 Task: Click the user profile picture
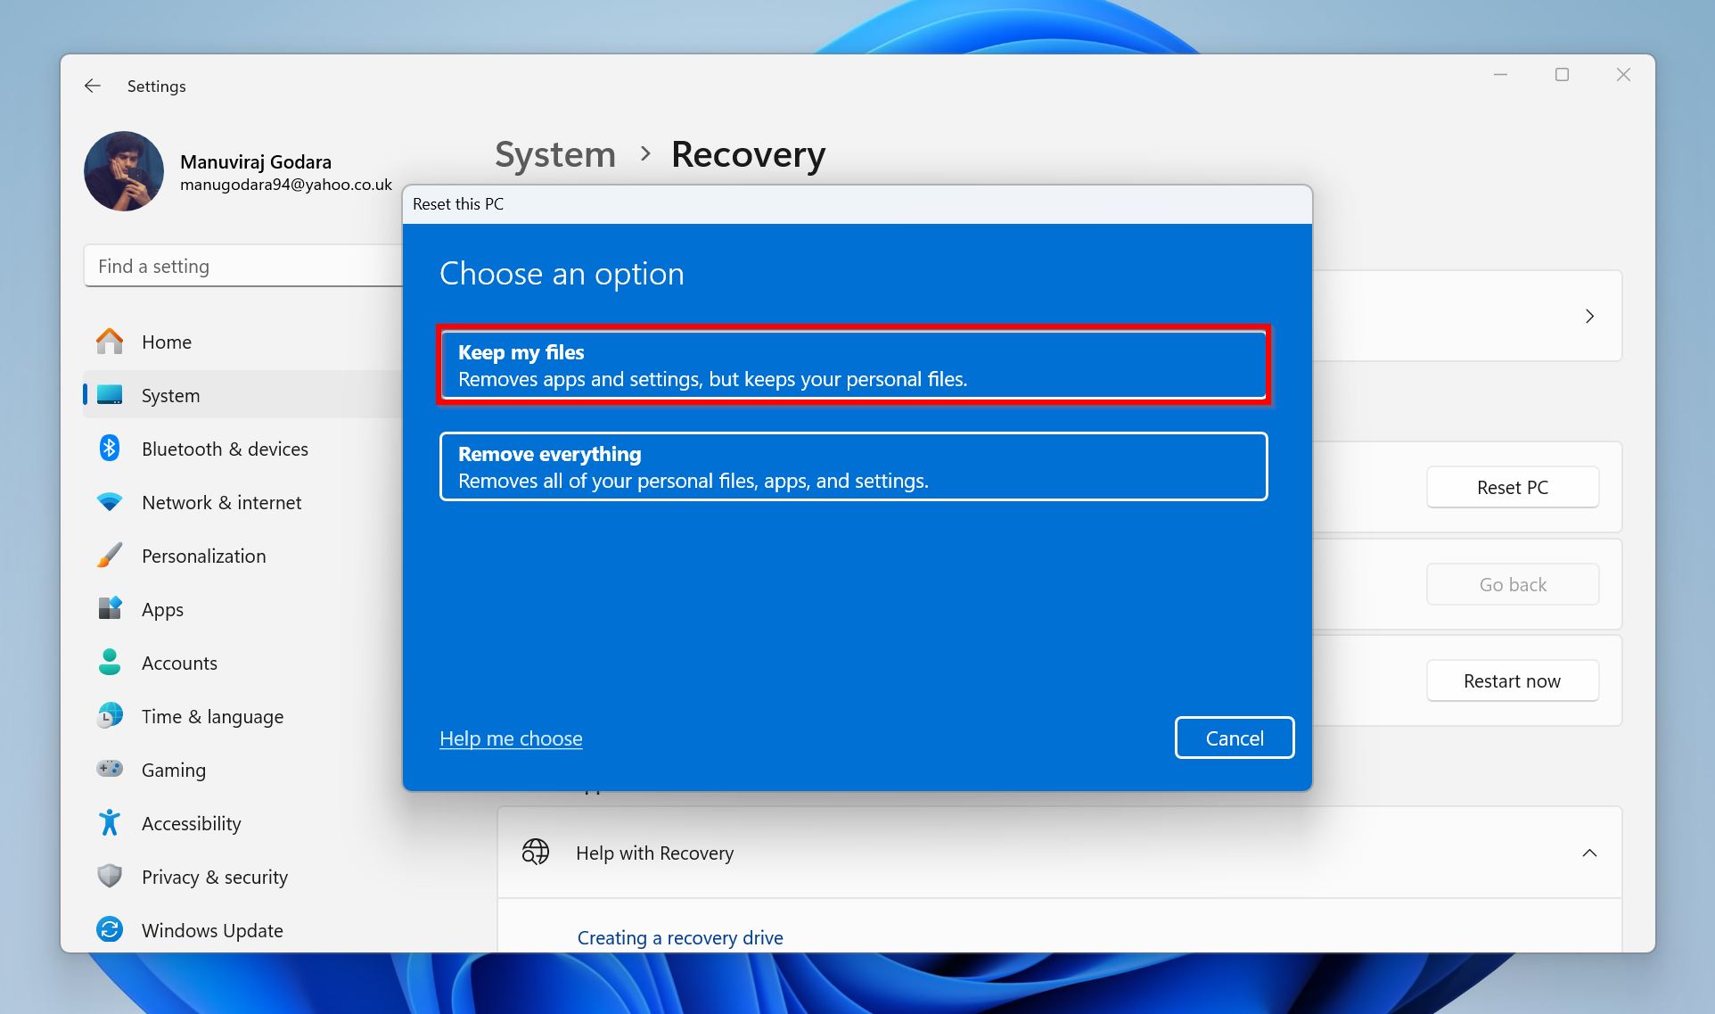[x=124, y=171]
